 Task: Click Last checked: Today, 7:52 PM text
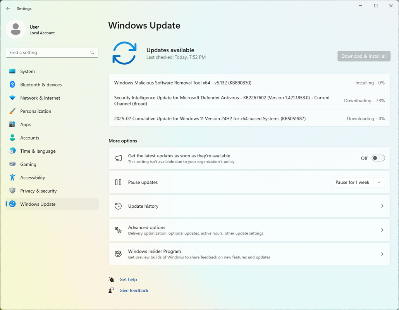coord(176,57)
